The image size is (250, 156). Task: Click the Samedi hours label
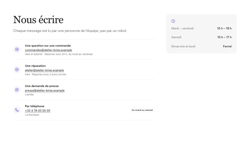176,37
